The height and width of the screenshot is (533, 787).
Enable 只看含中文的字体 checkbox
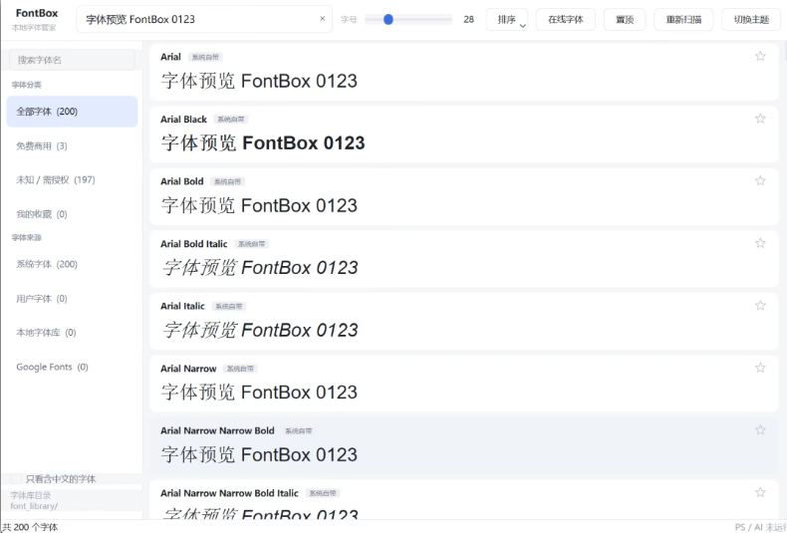point(16,479)
